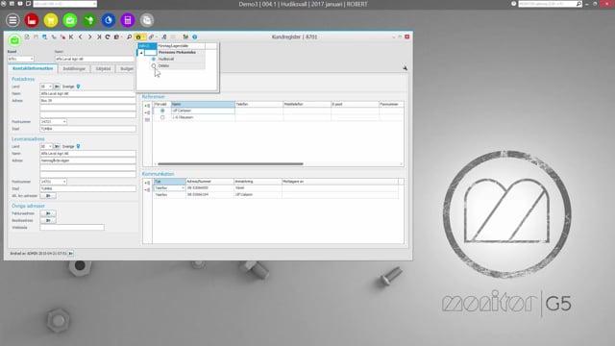
Task: Click map pin beside Sverige in Postadress
Action: point(78,86)
